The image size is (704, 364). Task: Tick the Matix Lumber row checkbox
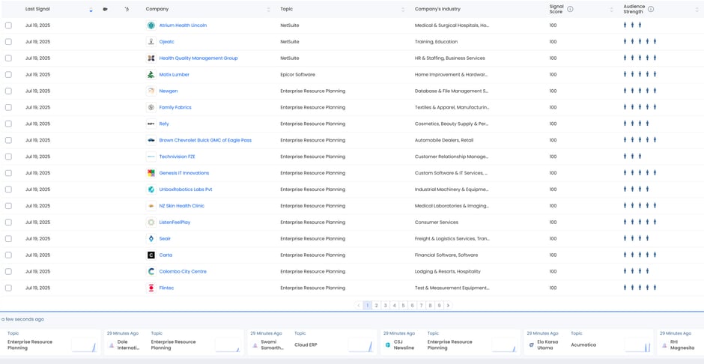[x=8, y=74]
